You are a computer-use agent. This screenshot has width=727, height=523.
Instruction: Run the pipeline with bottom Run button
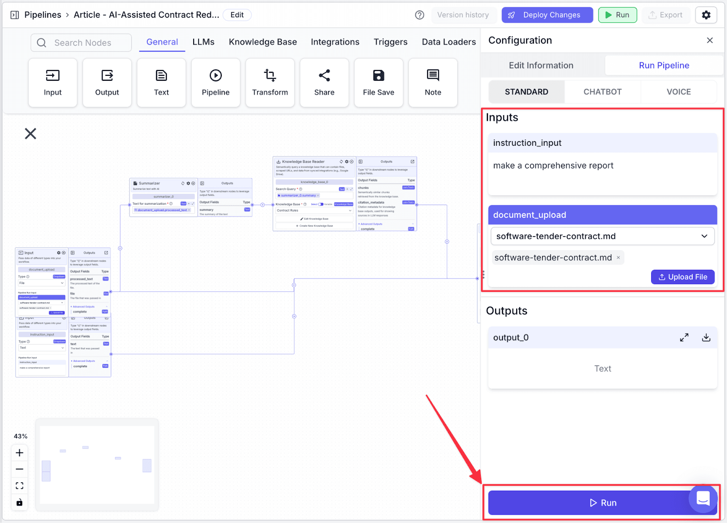point(603,503)
